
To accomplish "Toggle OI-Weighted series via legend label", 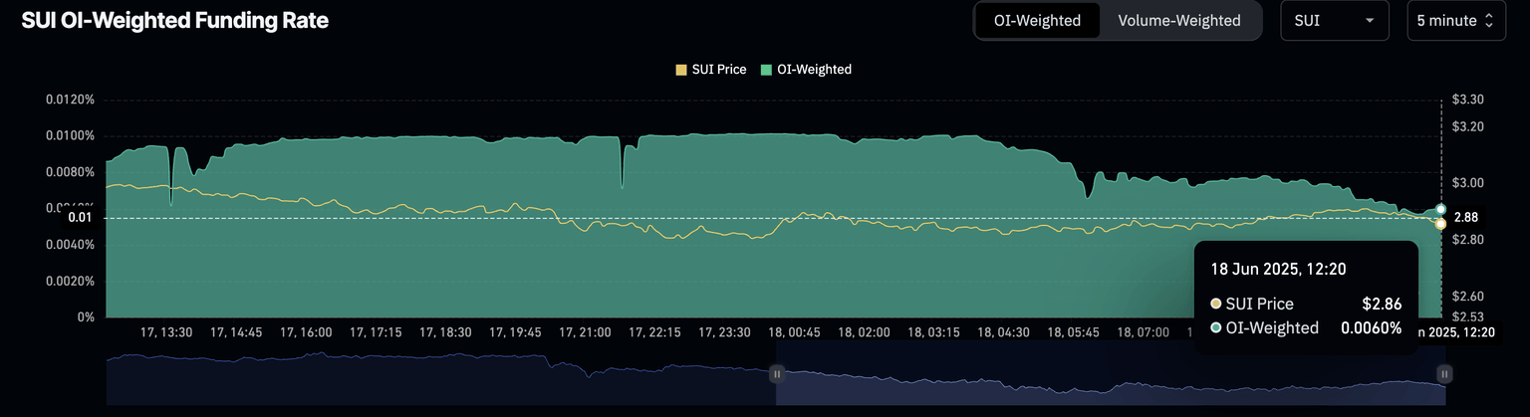I will 813,70.
